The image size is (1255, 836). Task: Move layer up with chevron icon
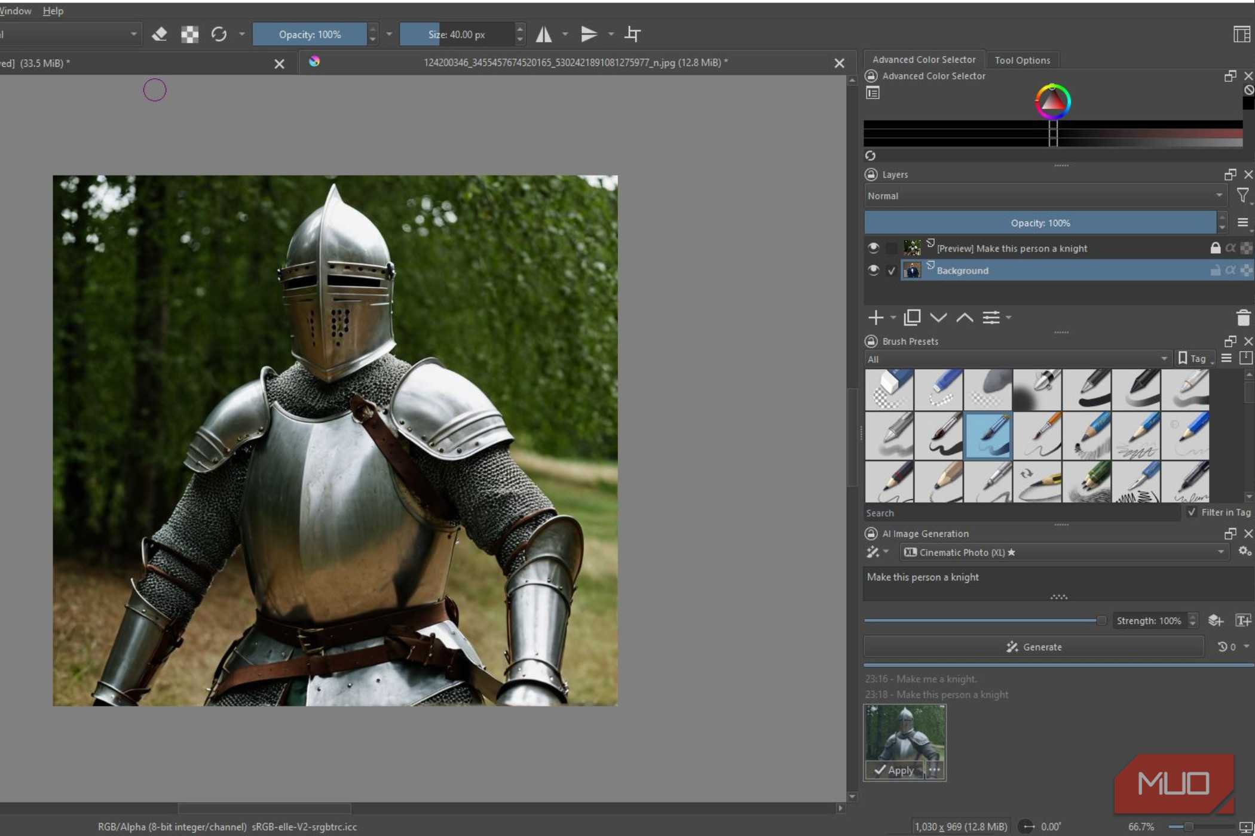965,317
